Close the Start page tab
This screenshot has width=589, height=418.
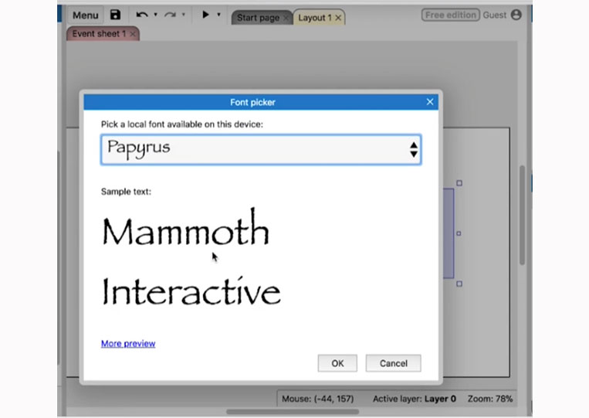point(286,18)
